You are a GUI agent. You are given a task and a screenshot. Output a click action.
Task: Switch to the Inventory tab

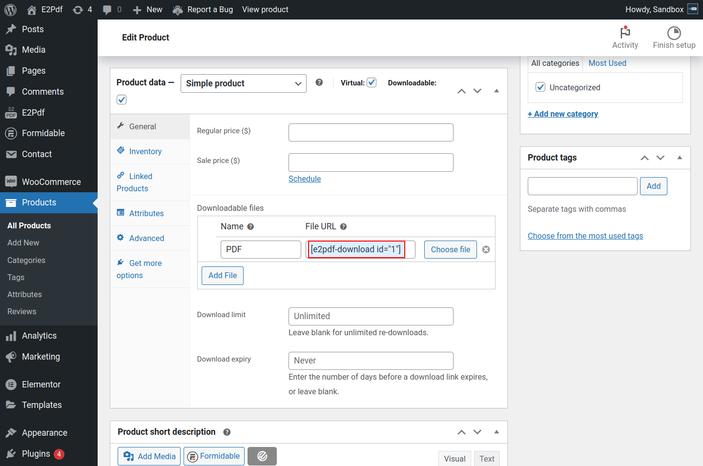tap(145, 151)
